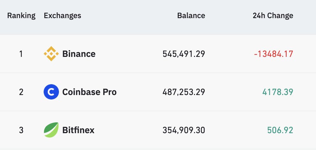Click the red -13484.17 change value
This screenshot has width=316, height=150.
273,54
